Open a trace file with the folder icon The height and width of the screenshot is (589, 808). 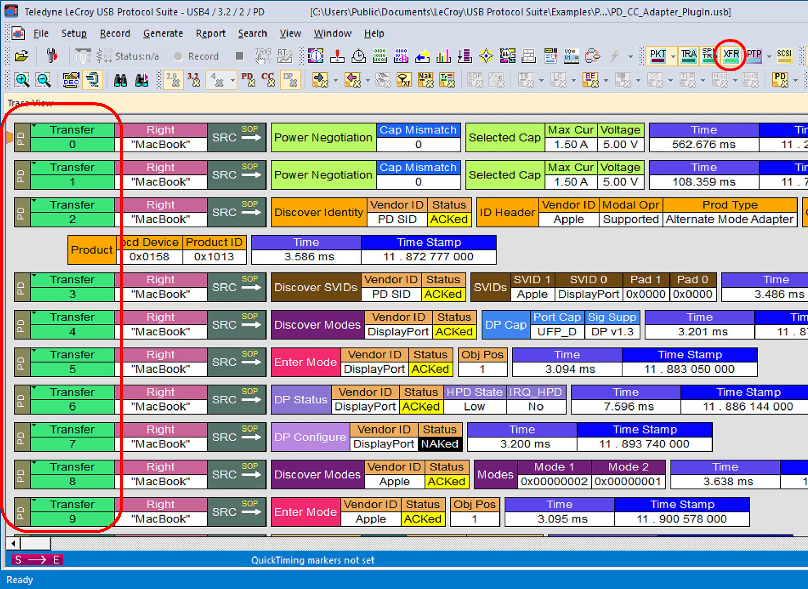point(21,56)
